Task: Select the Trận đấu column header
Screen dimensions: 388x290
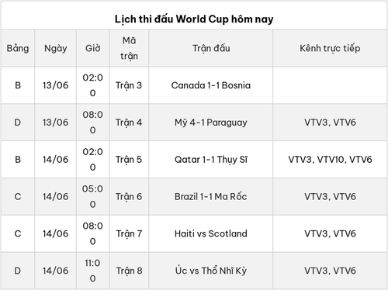Action: [x=211, y=48]
